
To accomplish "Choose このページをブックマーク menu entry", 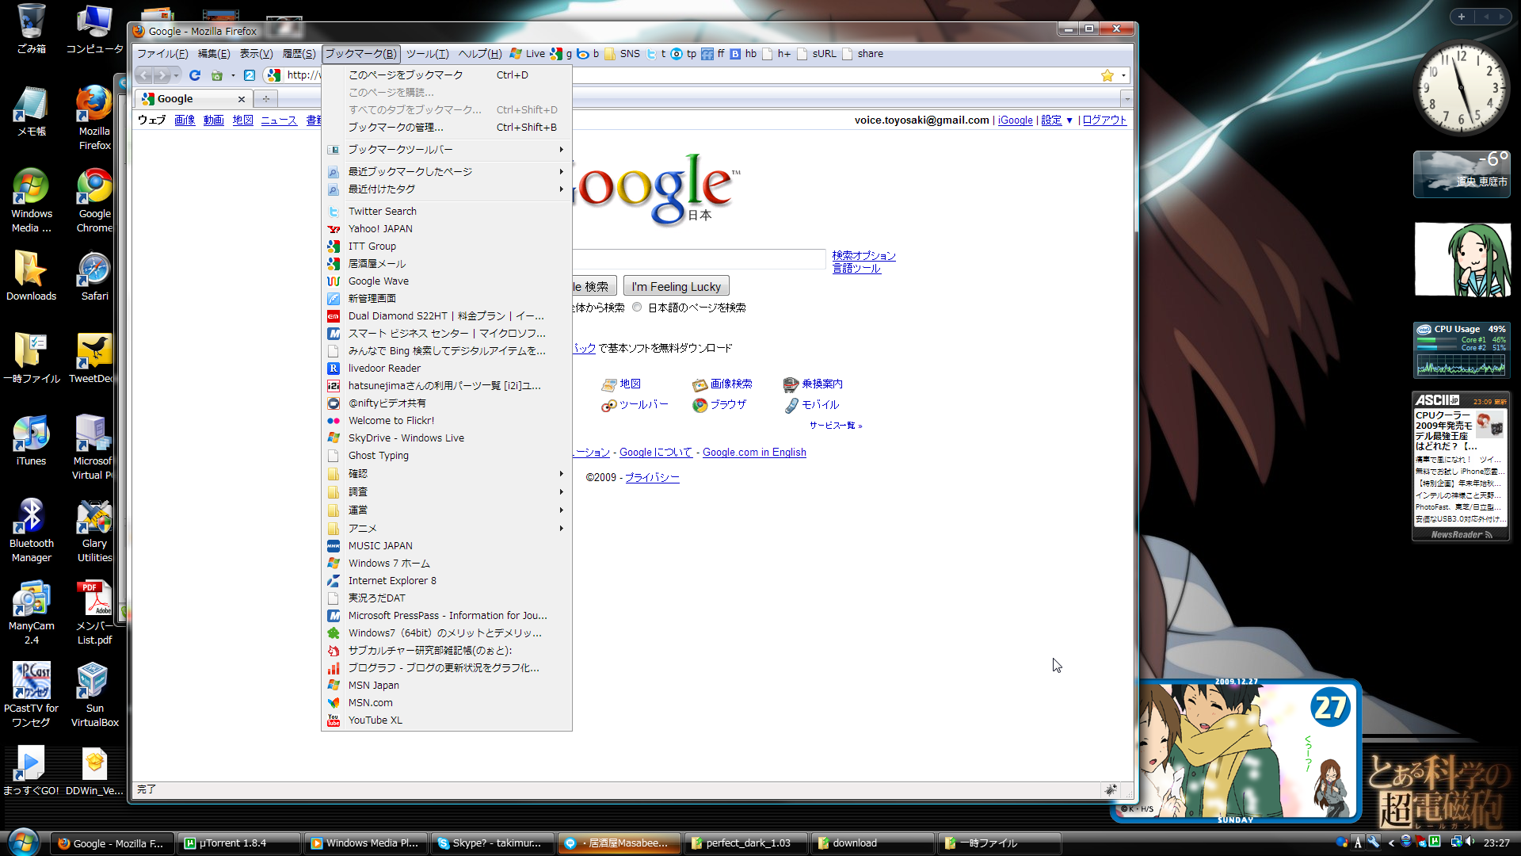I will pos(447,75).
